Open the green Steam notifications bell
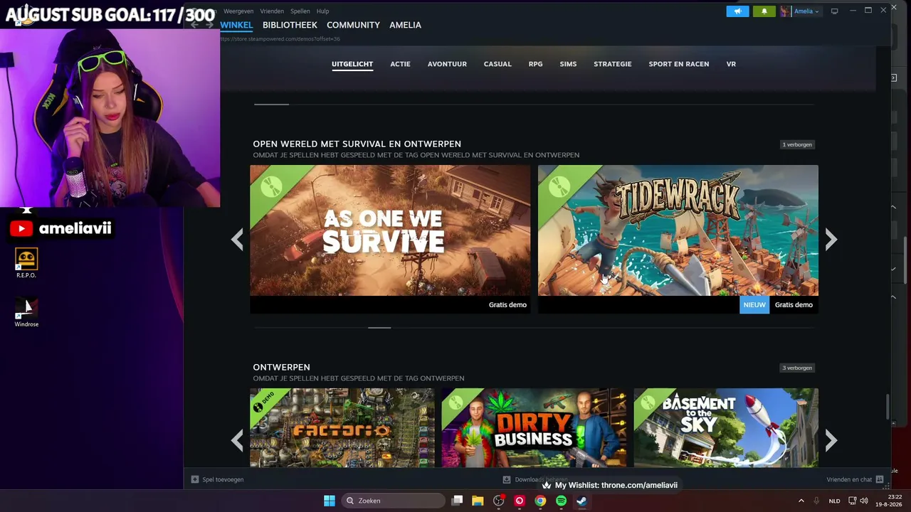Image resolution: width=911 pixels, height=512 pixels. [x=764, y=11]
